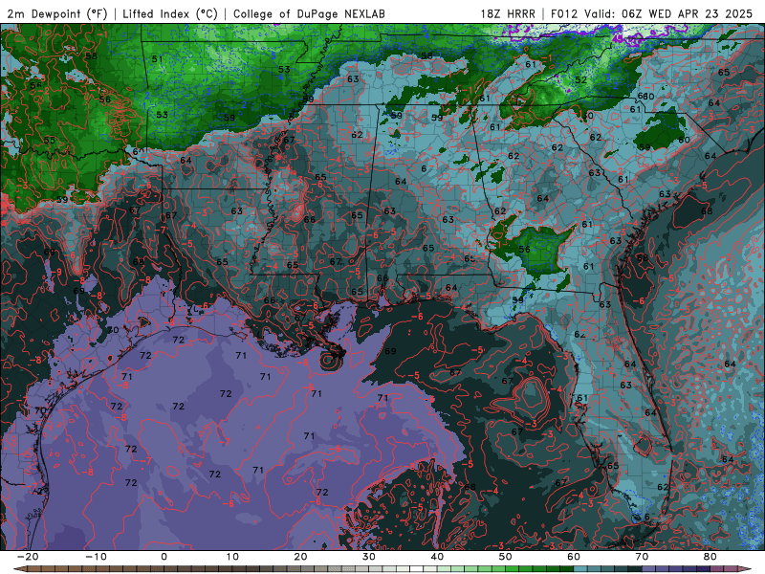765x574 pixels.
Task: Click the 'Lifted Index (°C)' title text
Action: coord(170,13)
